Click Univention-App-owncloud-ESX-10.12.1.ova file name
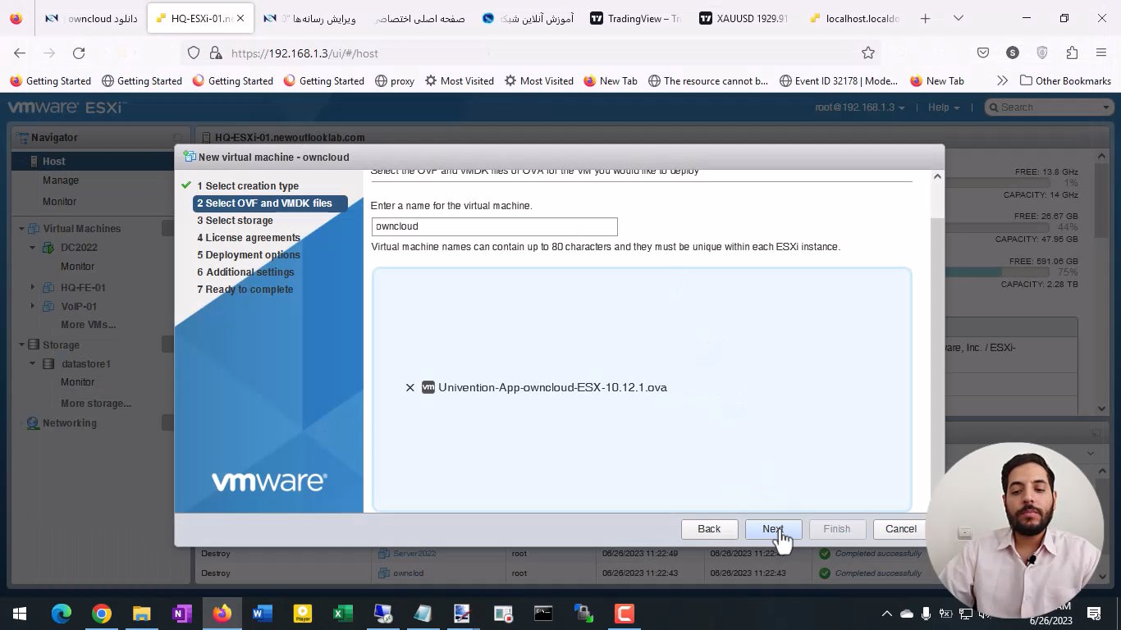Screen dimensions: 1121x630 click(x=552, y=388)
